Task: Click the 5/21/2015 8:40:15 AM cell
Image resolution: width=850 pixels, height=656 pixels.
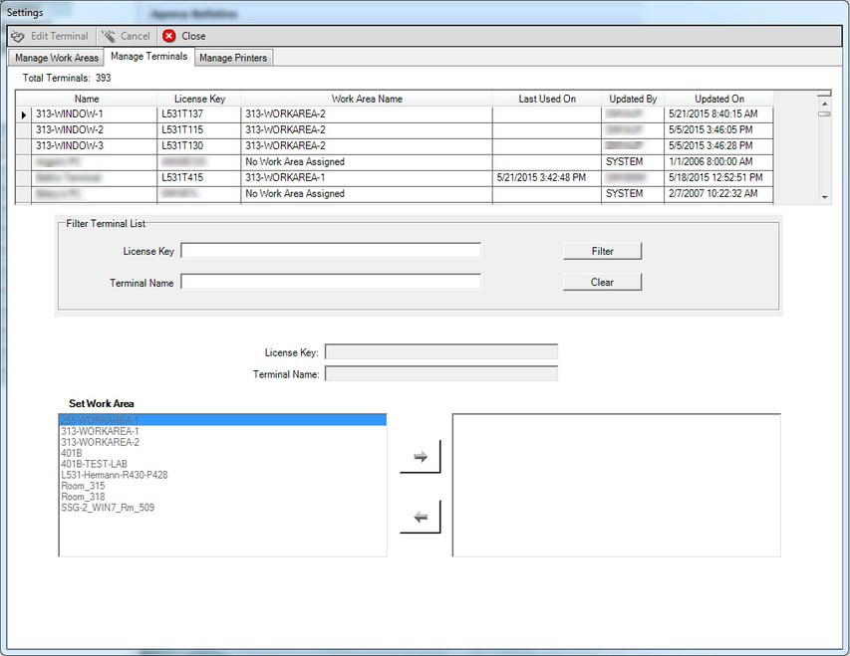Action: click(718, 114)
